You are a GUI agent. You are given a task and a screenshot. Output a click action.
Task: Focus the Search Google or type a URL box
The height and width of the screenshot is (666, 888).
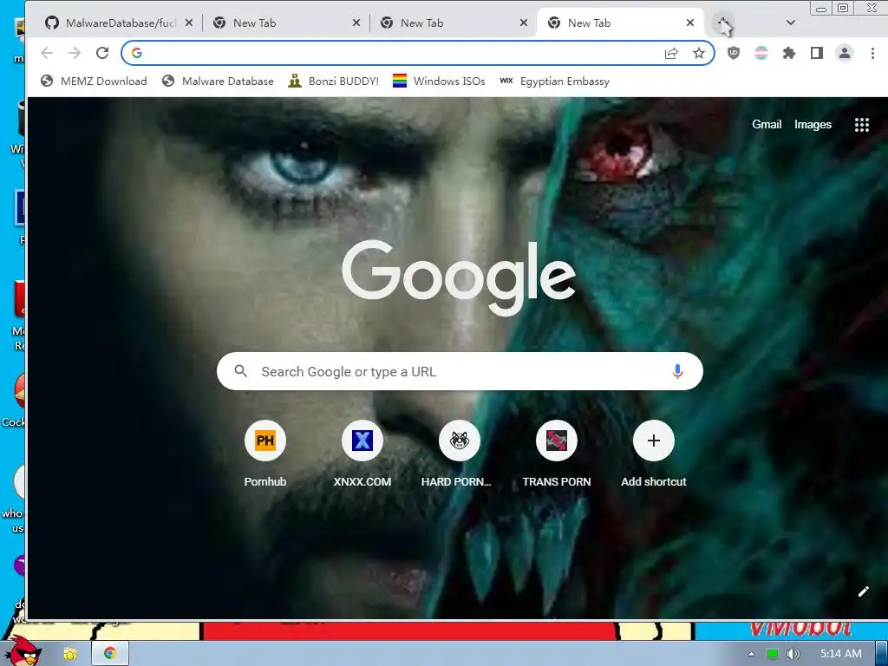[460, 371]
